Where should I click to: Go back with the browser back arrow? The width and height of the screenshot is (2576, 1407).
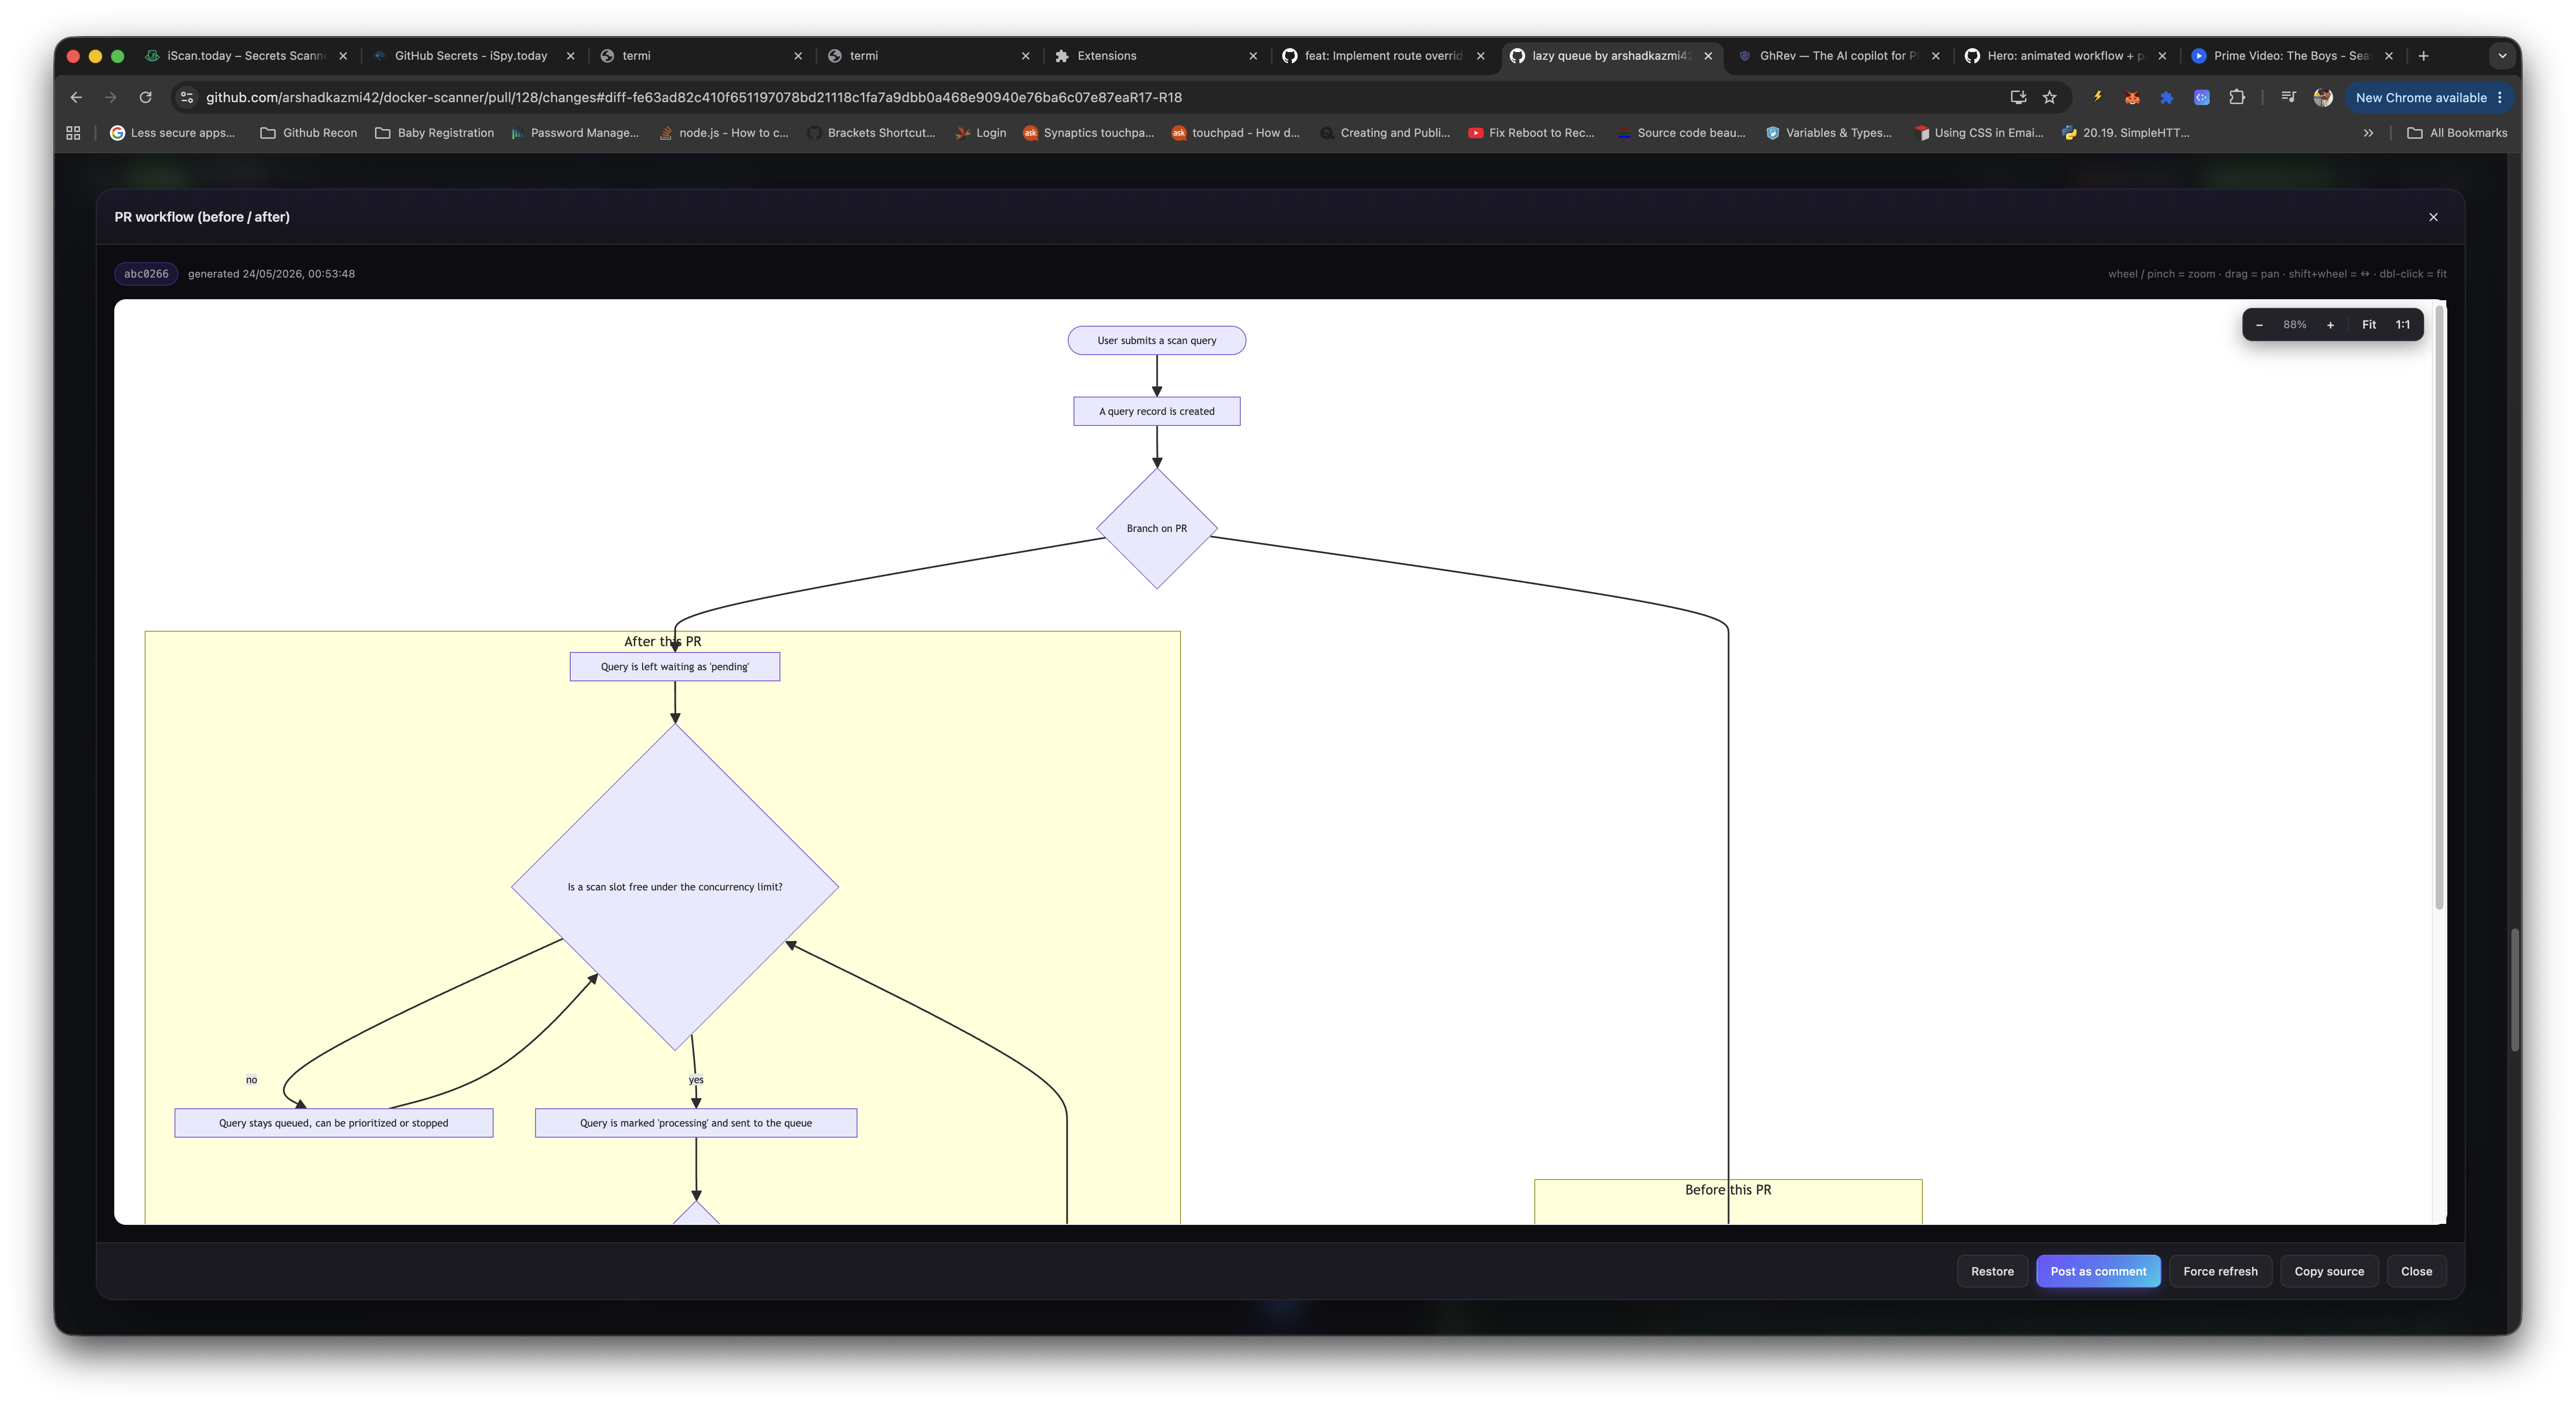click(76, 97)
